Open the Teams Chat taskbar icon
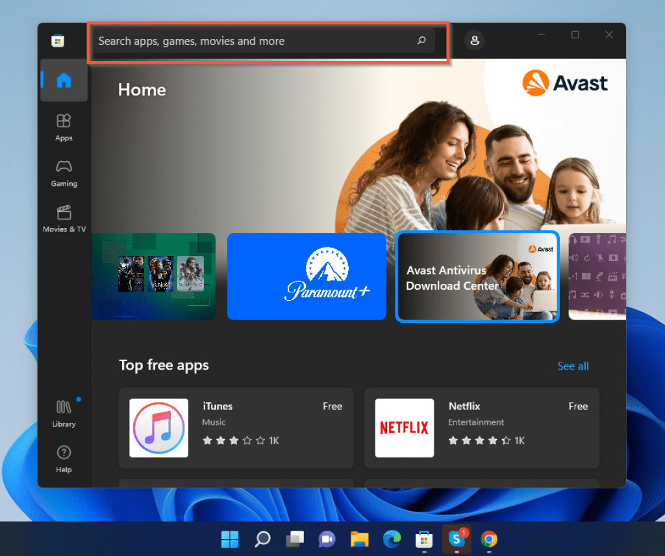Viewport: 665px width, 556px height. [327, 540]
